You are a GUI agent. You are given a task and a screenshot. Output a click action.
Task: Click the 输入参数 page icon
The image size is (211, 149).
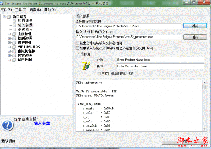(x=14, y=25)
